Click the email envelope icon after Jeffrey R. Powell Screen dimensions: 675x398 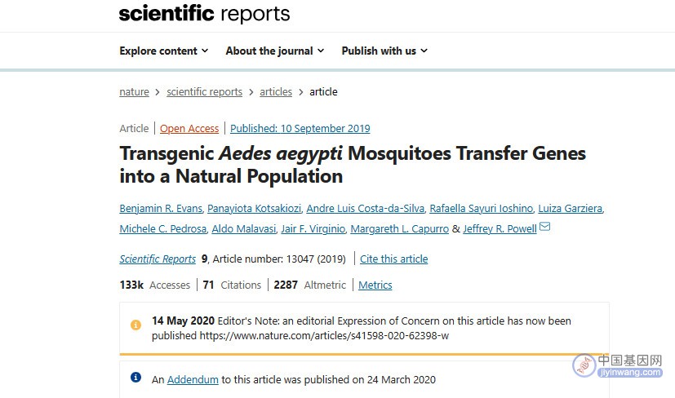click(x=544, y=227)
